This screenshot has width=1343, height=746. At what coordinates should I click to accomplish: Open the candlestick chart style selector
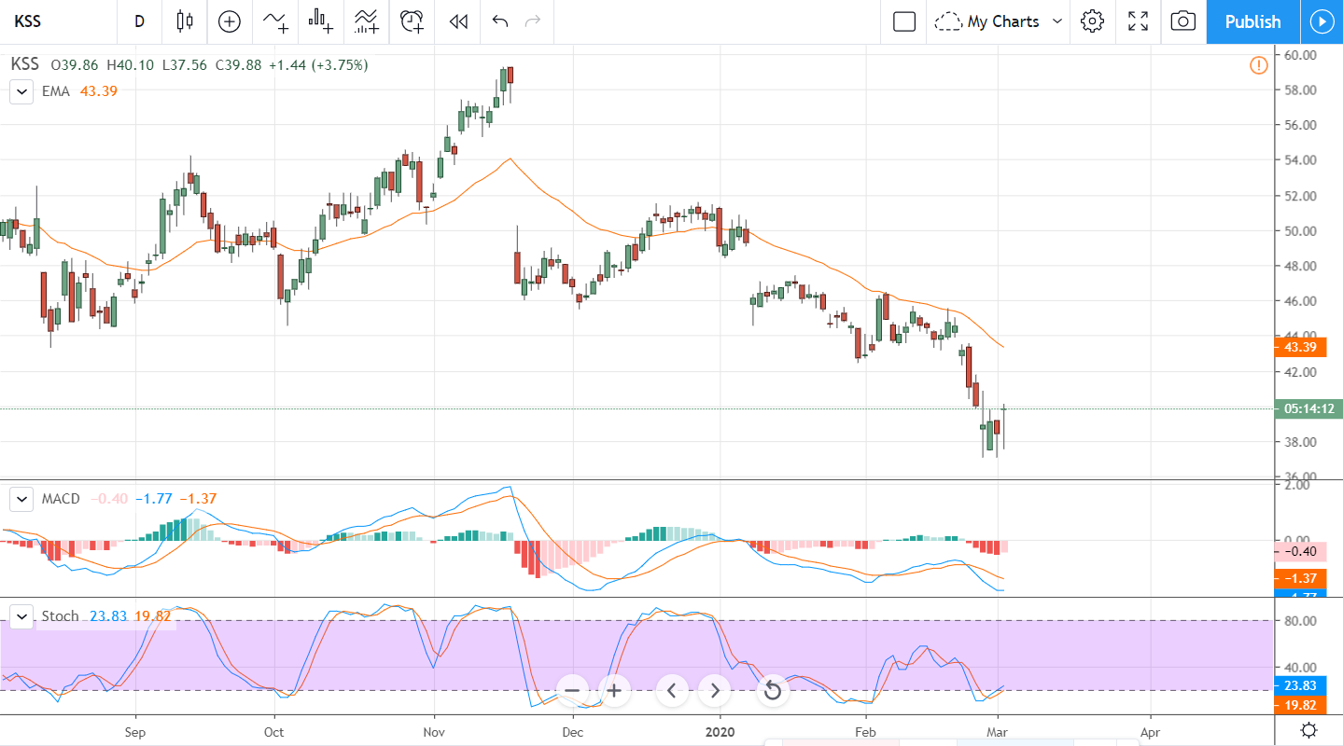click(x=184, y=21)
